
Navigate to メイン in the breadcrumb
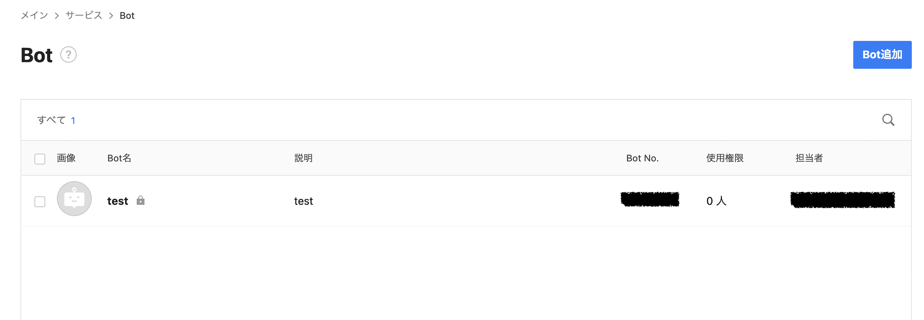pos(34,15)
